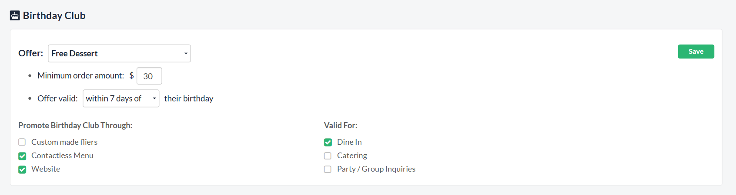Click the Catering label text
This screenshot has width=736, height=195.
point(352,156)
